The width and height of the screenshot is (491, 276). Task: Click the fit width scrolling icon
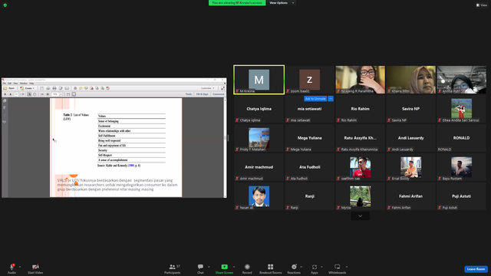(x=68, y=94)
